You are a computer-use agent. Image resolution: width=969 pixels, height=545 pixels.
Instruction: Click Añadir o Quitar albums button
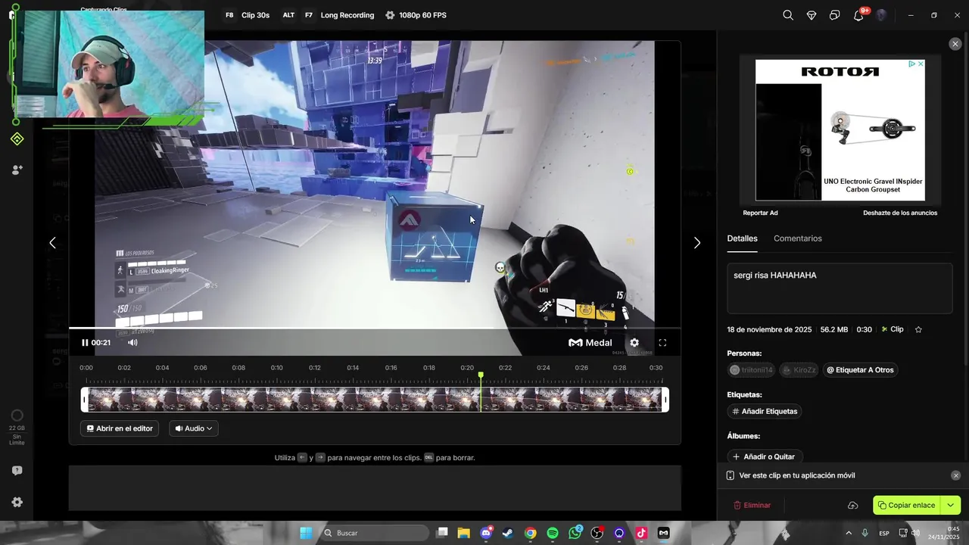(x=765, y=456)
